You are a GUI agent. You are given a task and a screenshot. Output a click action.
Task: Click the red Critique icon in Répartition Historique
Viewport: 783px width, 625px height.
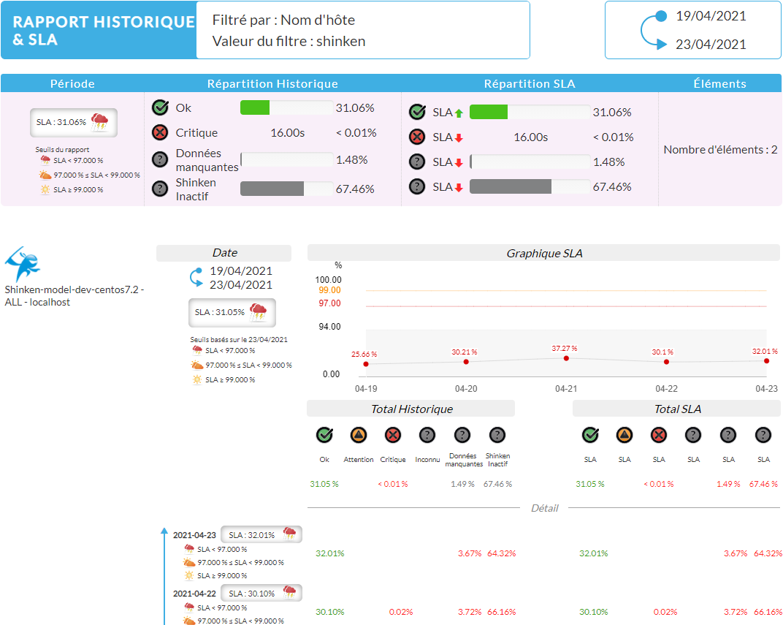tap(160, 133)
